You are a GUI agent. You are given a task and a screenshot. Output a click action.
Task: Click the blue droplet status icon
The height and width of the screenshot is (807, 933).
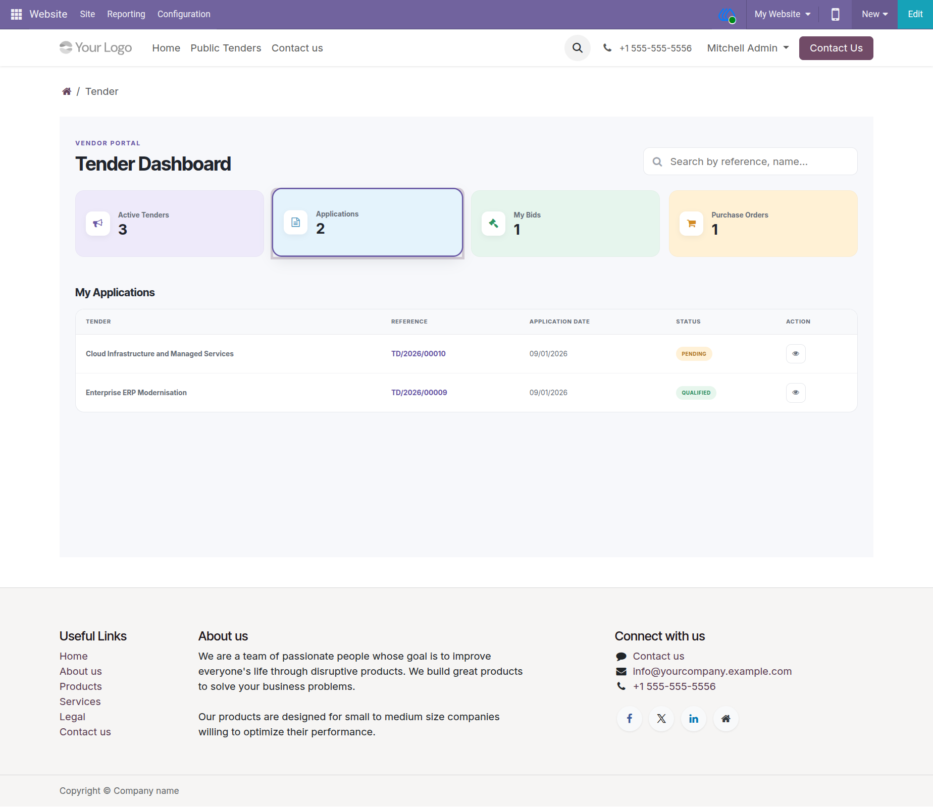point(727,15)
